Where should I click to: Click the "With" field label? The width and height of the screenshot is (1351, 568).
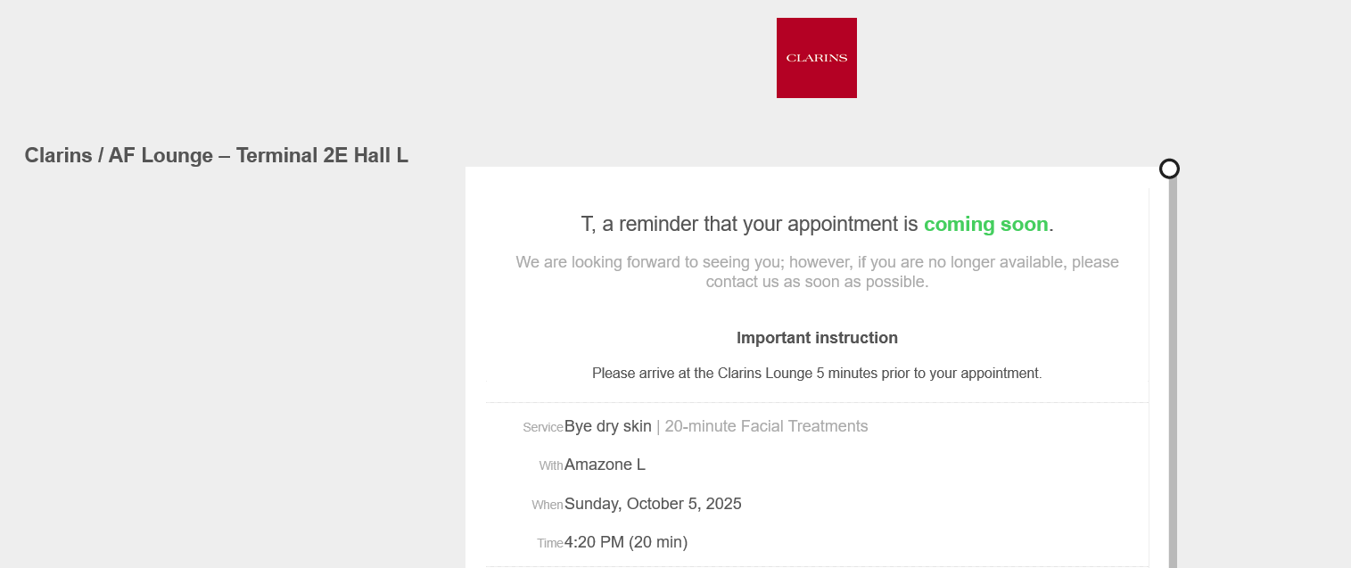pyautogui.click(x=550, y=465)
